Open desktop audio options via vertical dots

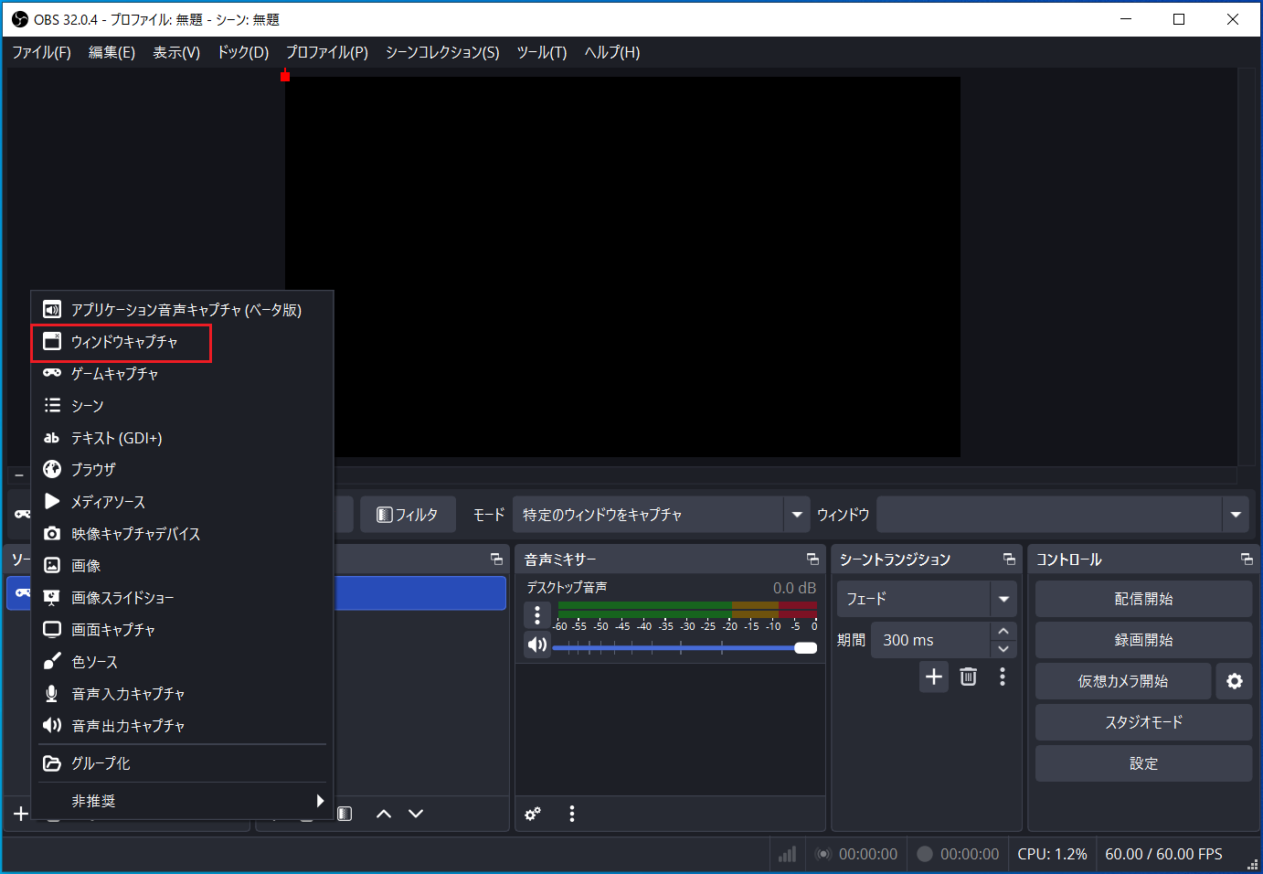click(x=537, y=614)
